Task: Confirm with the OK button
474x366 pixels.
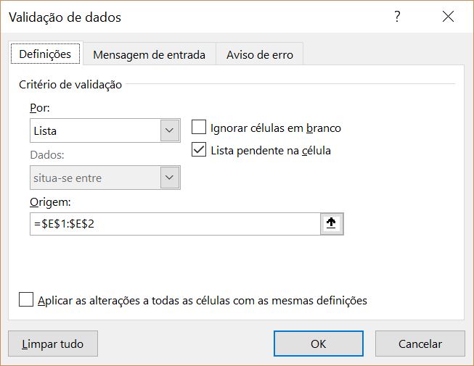Action: pyautogui.click(x=319, y=344)
